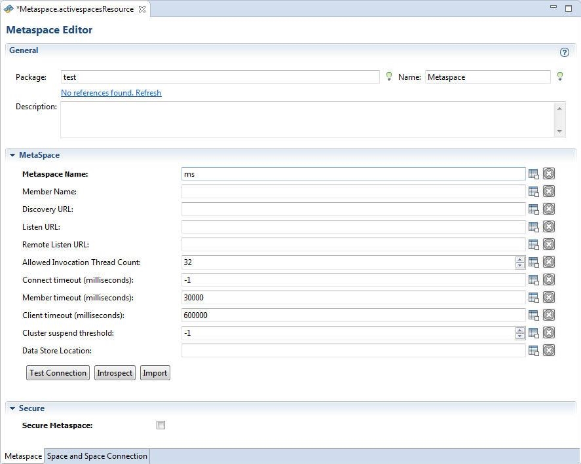Click clear icon for Metaspace Name

(x=549, y=173)
